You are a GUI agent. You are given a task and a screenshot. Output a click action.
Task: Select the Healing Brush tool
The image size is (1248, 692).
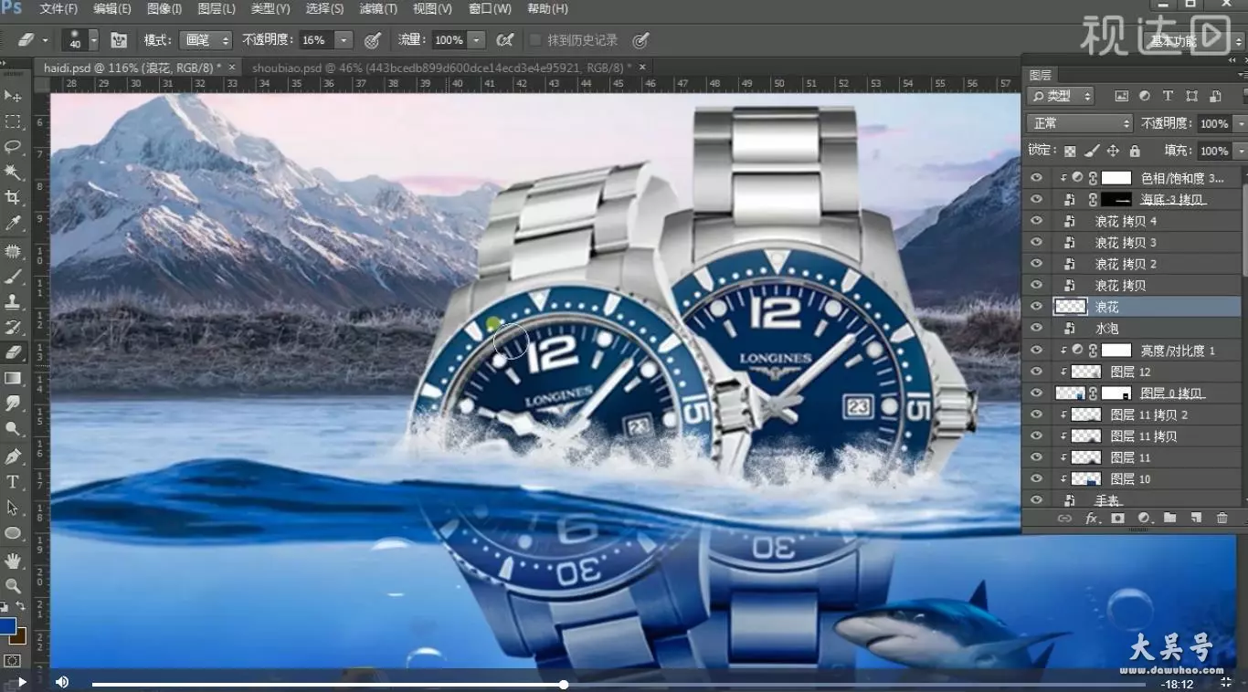13,251
